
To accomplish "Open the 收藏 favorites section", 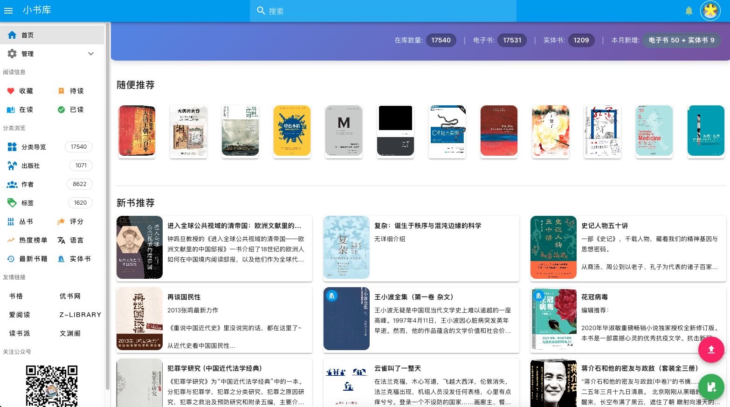I will pos(26,91).
